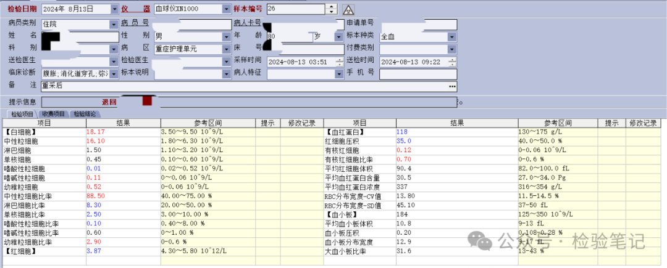Click the biohazard icon beside sample number

(x=348, y=9)
